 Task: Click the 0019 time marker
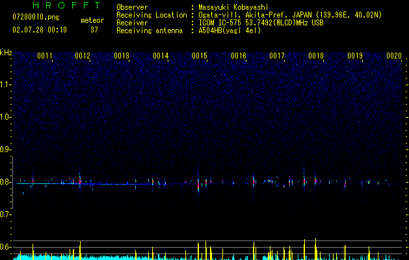tap(355, 56)
